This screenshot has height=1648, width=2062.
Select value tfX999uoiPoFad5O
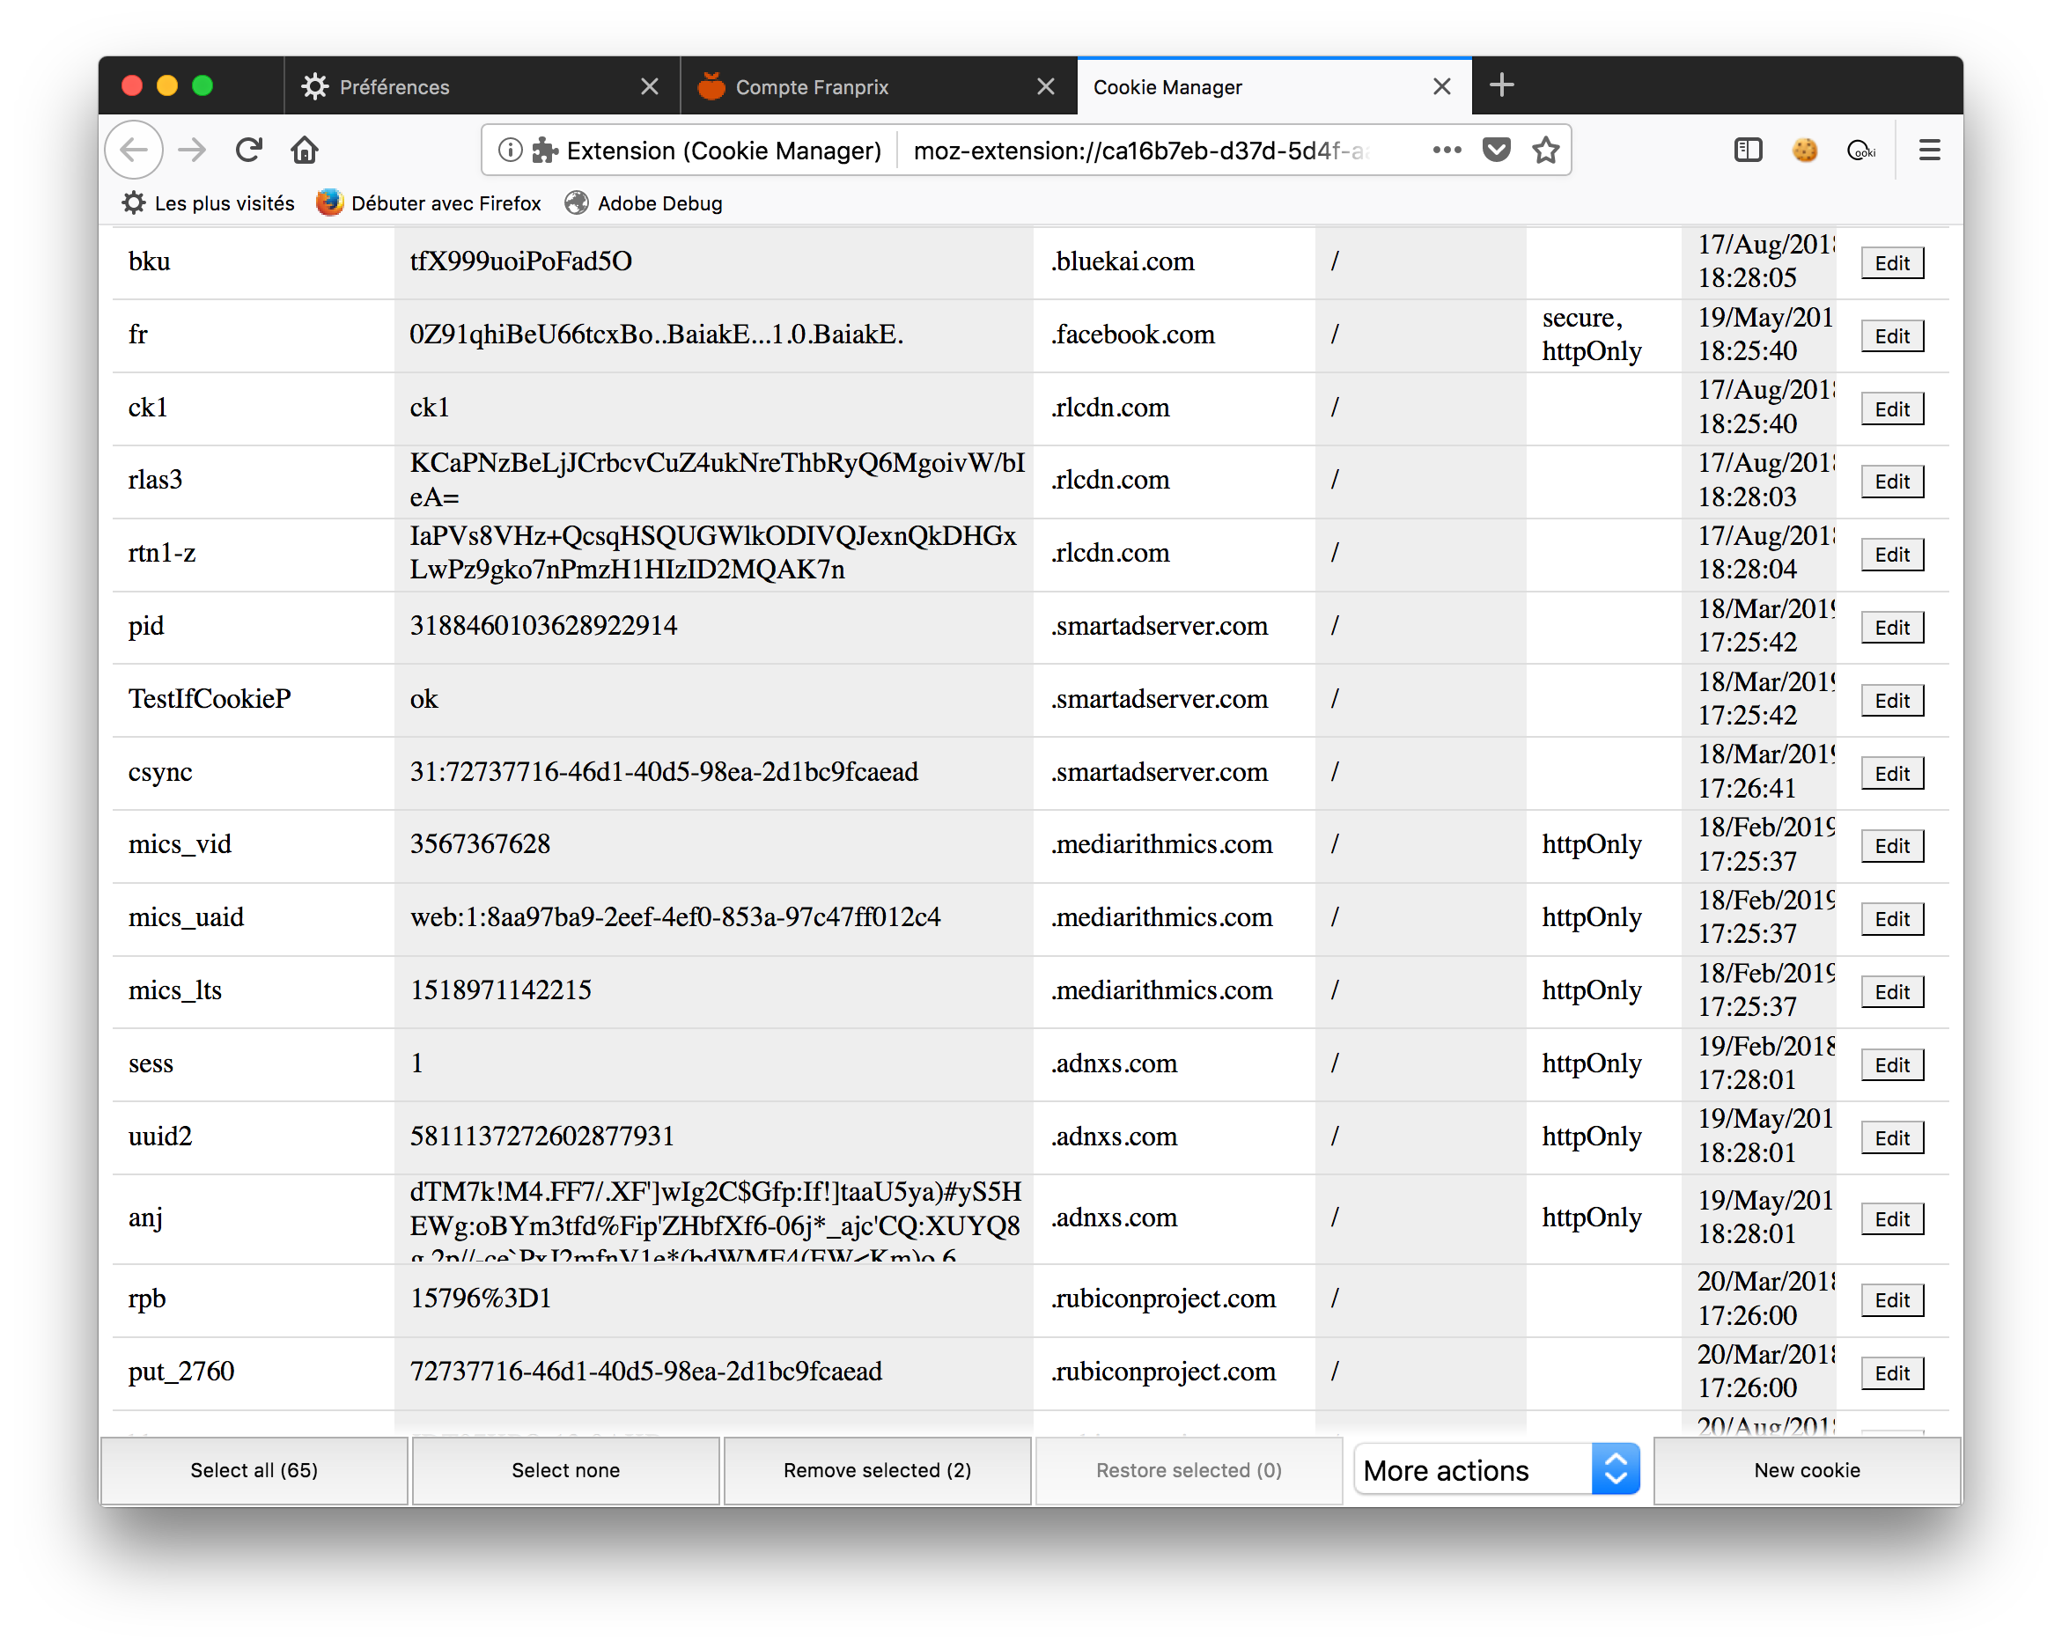[x=520, y=261]
